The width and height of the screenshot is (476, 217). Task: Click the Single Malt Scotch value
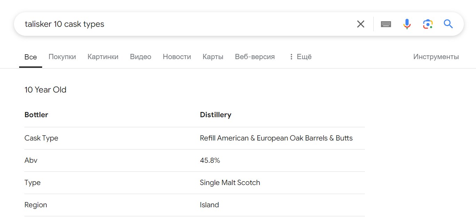pos(230,183)
